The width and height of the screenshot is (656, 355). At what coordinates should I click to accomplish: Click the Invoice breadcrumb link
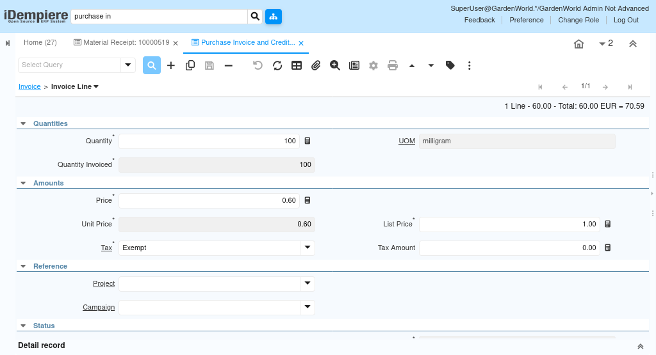[29, 86]
